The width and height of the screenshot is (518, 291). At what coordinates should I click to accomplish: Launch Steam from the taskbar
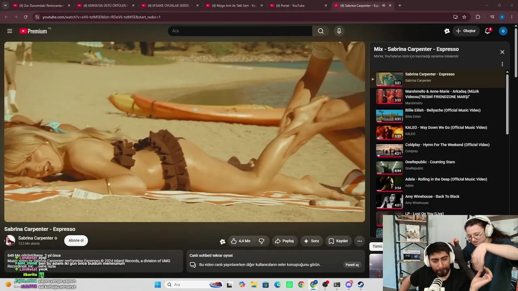click(361, 285)
